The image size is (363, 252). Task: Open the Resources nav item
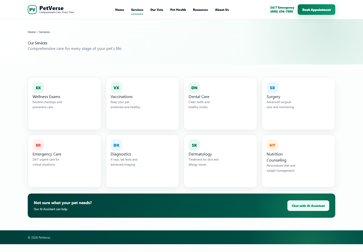click(x=200, y=10)
